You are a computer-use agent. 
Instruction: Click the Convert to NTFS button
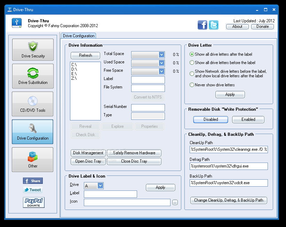point(148,97)
